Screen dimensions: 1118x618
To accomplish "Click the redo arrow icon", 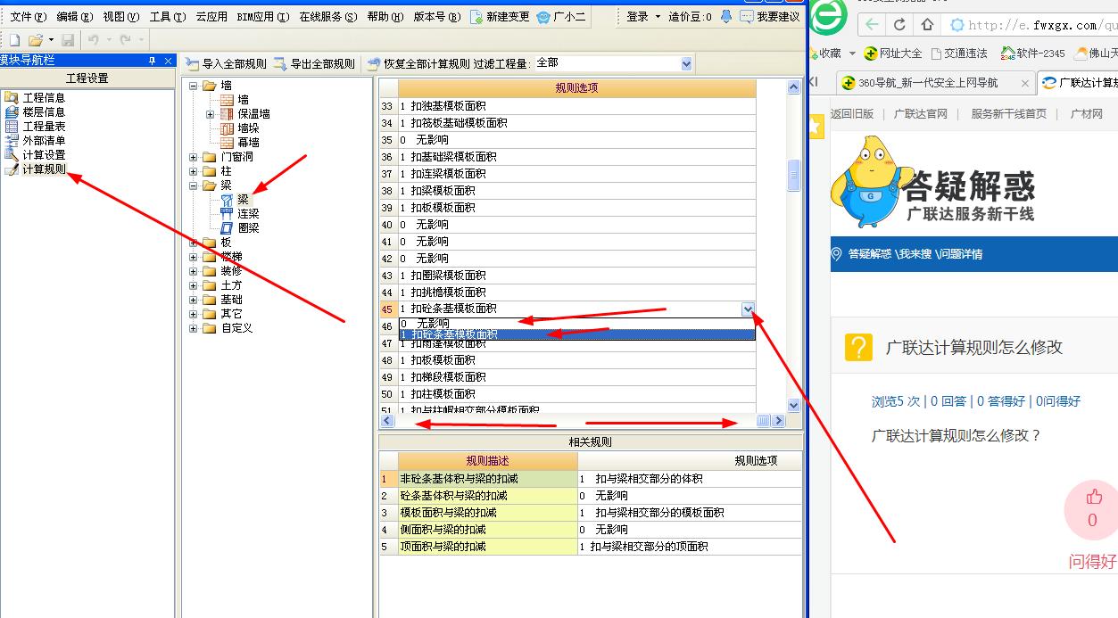I will tap(126, 40).
